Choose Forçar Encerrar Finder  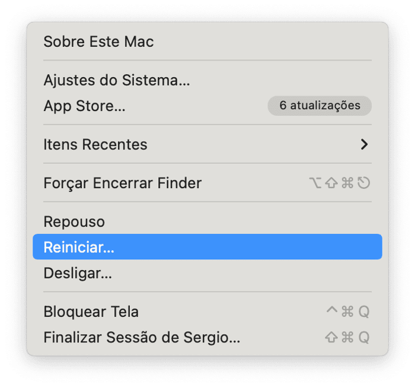click(123, 183)
